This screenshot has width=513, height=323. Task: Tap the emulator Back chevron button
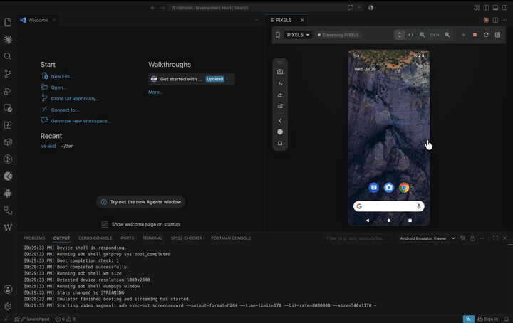(280, 120)
